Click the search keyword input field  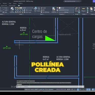(72, 1)
